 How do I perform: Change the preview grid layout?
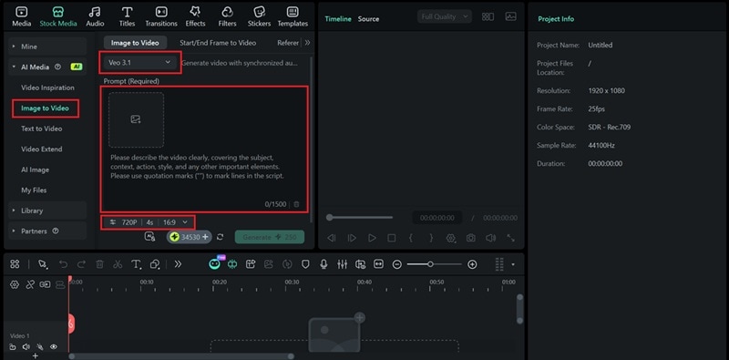(488, 16)
